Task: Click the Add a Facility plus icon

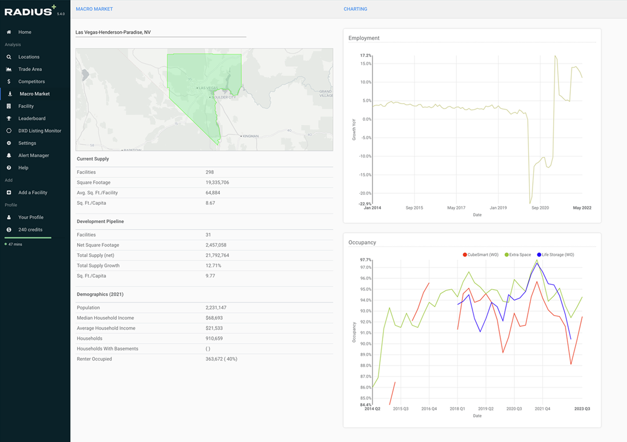Action: click(x=9, y=192)
